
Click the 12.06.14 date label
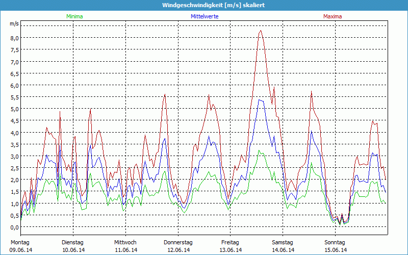178,250
